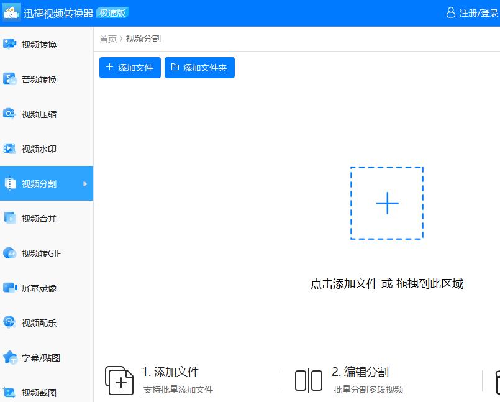Viewport: 500px width, 402px height.
Task: Open the 音频转换 (Audio Convert) tool icon
Action: click(x=10, y=79)
